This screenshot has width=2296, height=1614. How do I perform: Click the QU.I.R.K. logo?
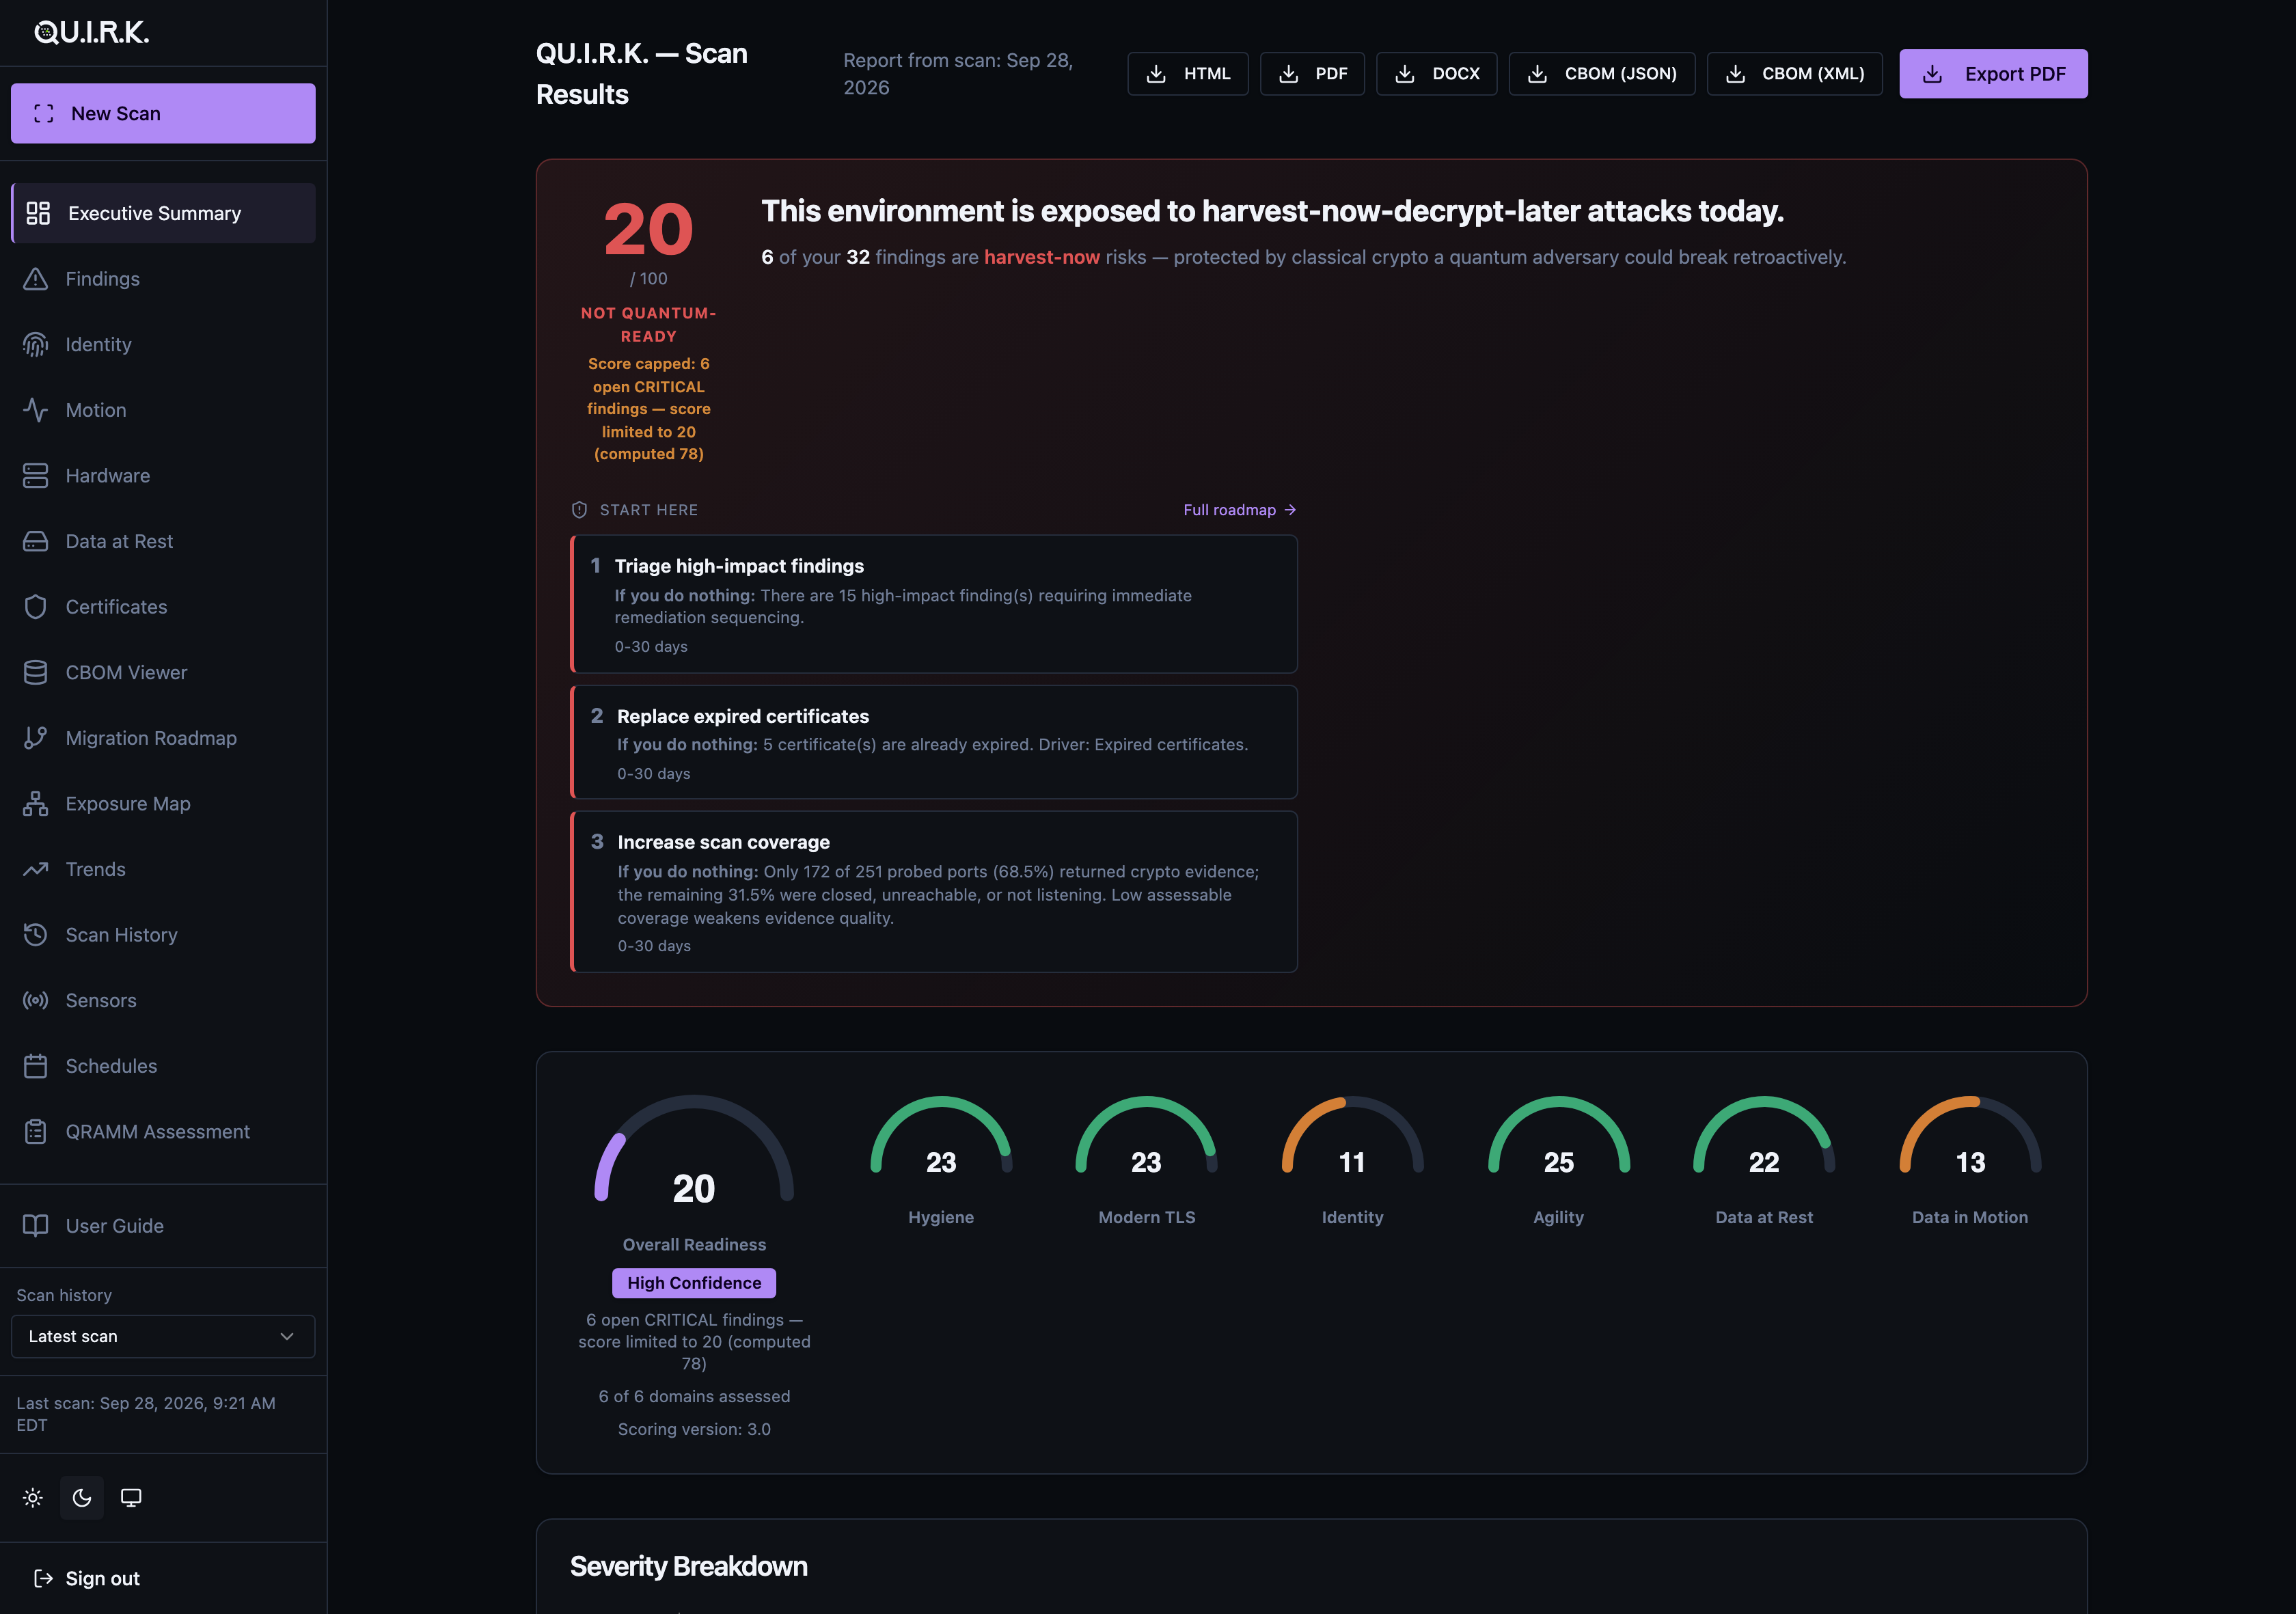tap(92, 33)
